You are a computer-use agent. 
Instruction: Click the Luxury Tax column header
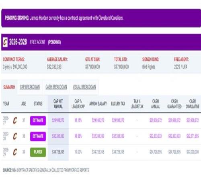[x=118, y=103]
